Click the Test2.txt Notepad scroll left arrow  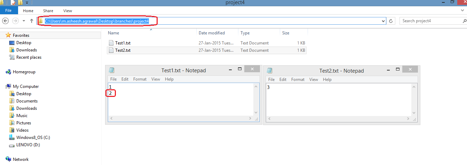(269, 119)
